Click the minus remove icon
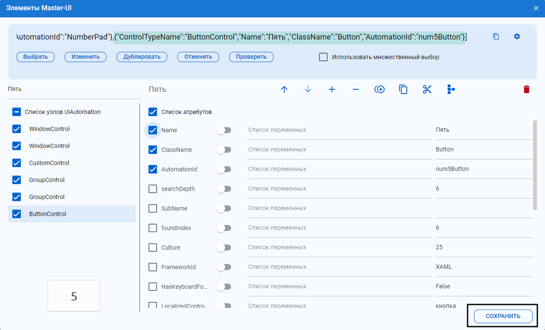The height and width of the screenshot is (330, 545). tap(356, 89)
